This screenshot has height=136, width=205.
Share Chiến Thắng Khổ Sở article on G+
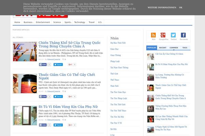(70, 65)
